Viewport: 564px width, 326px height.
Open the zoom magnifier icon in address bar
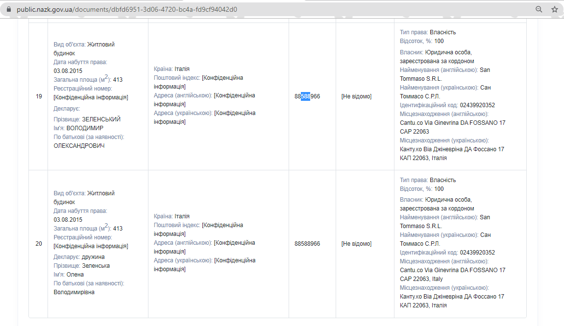(539, 9)
